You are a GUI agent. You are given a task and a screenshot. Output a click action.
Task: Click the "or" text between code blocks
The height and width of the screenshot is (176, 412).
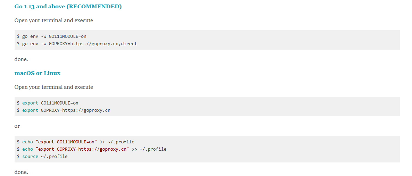click(17, 126)
